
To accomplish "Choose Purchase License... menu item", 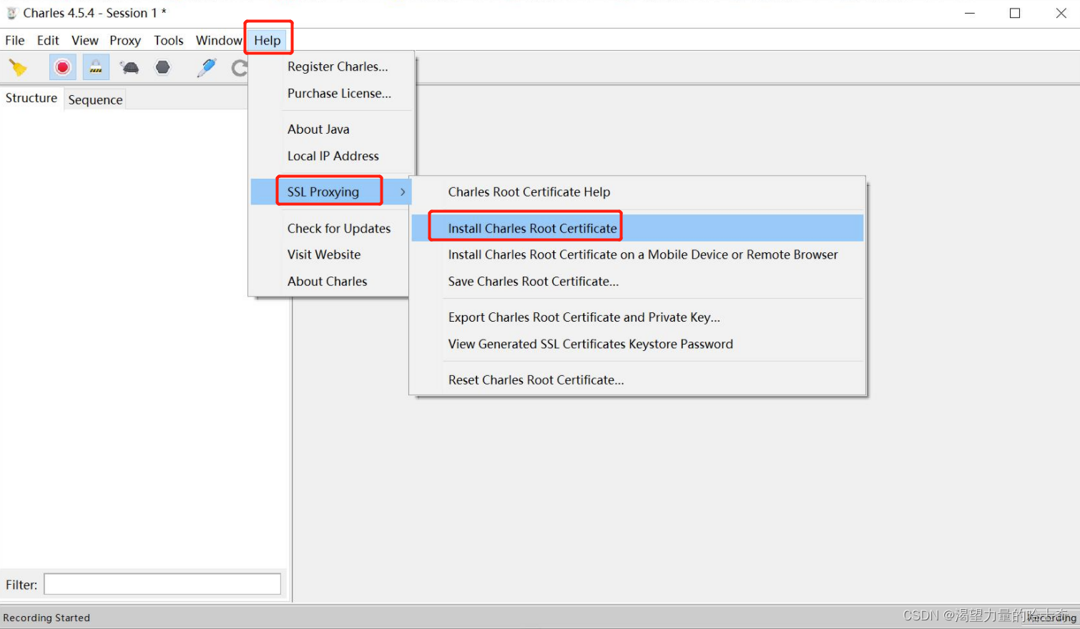I will [339, 94].
